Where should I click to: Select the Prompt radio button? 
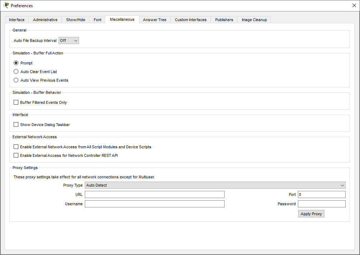click(x=16, y=63)
